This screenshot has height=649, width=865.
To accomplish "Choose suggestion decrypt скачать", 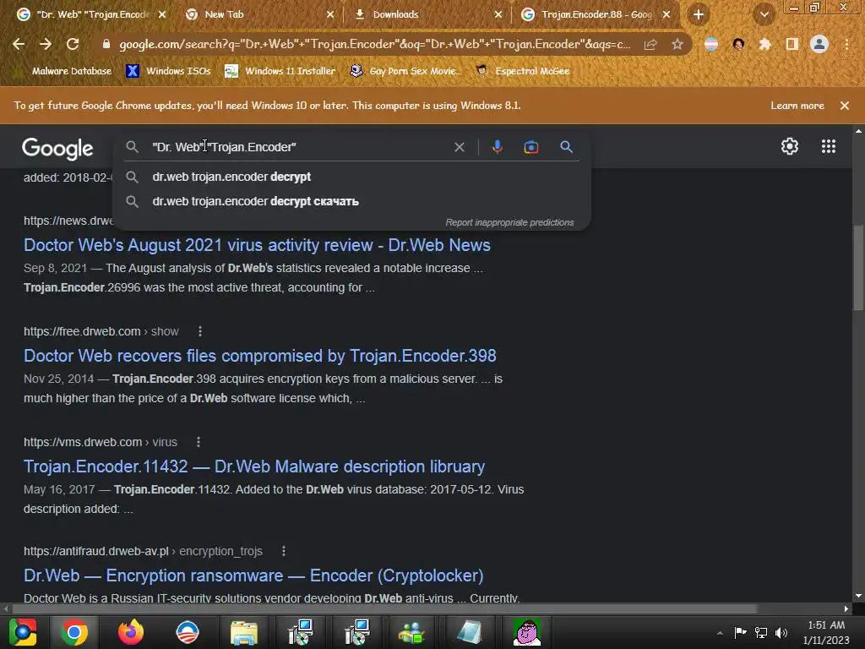I will 352,201.
